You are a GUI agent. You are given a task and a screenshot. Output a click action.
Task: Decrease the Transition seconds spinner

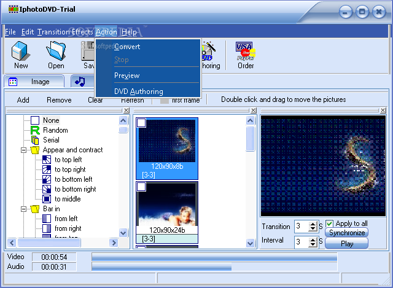tap(313, 229)
